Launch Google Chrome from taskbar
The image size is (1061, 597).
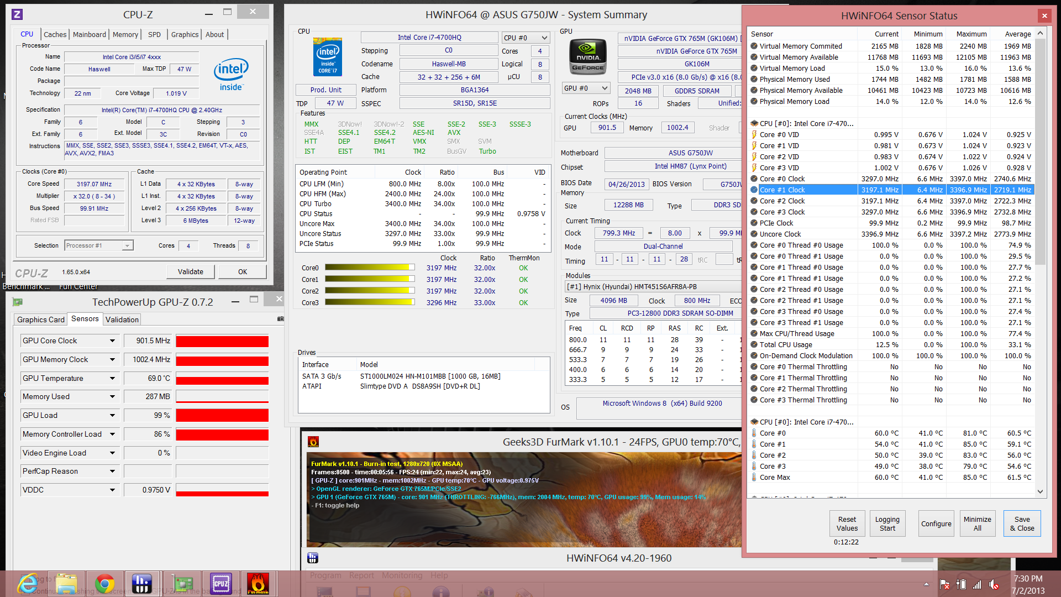(x=104, y=584)
